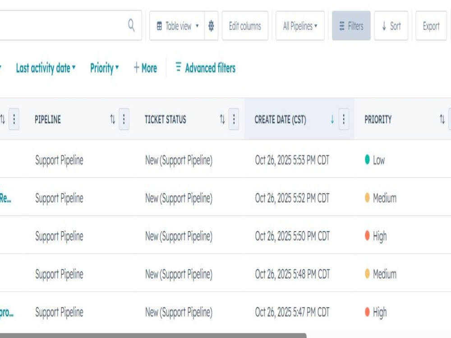Click the search magnifier icon
This screenshot has height=338, width=451.
pos(131,25)
